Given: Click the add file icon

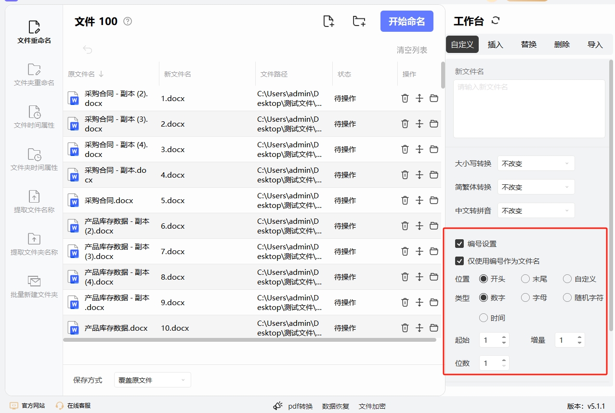Looking at the screenshot, I should (328, 21).
